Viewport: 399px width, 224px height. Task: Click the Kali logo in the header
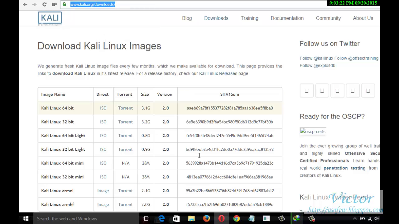pyautogui.click(x=50, y=18)
